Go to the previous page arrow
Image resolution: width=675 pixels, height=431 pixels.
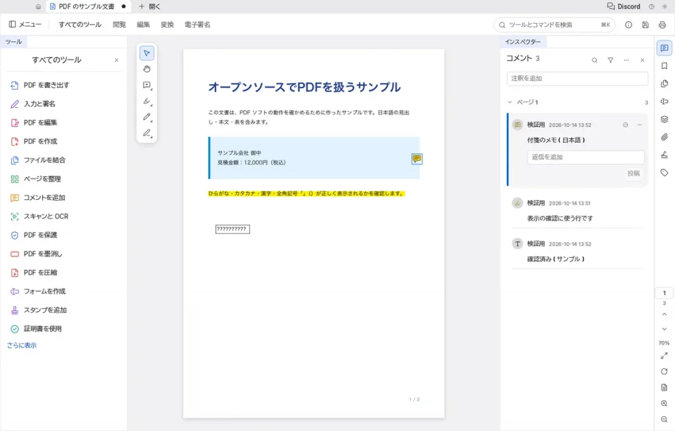664,315
